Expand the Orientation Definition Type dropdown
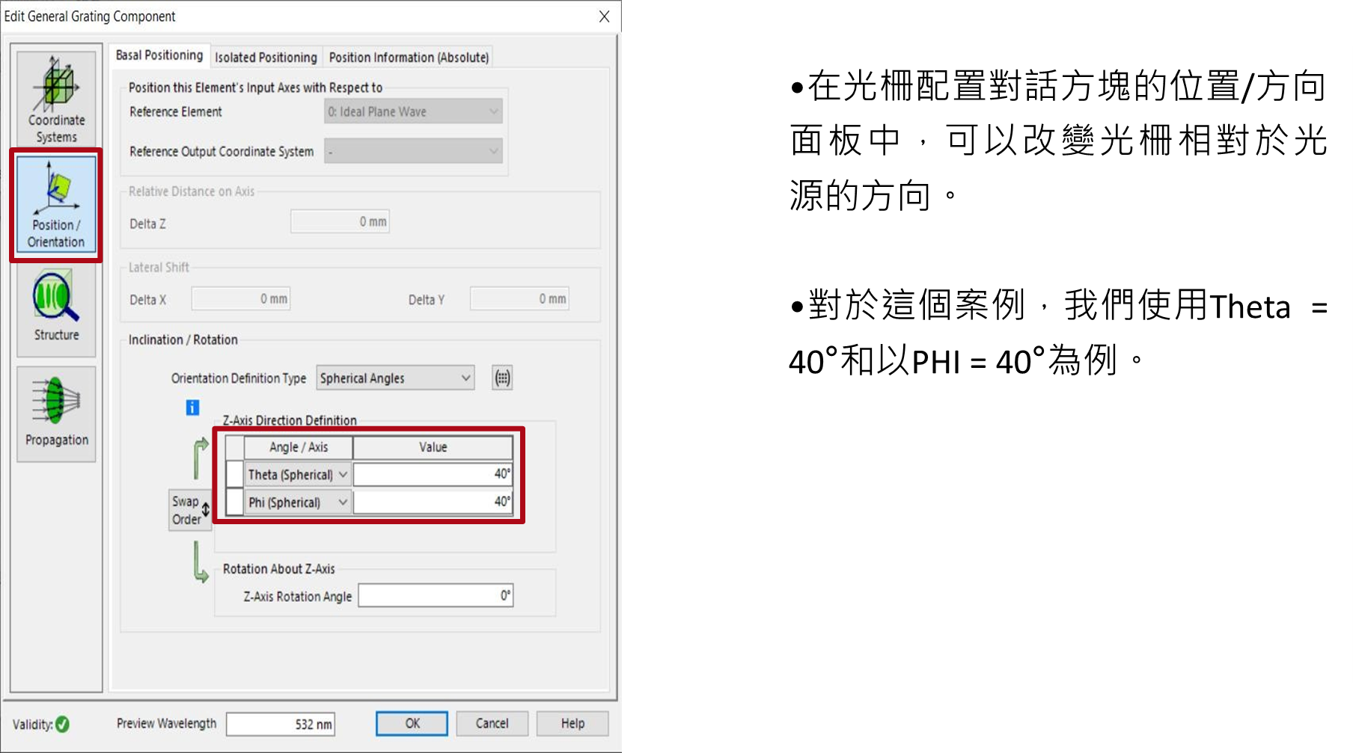 [395, 378]
